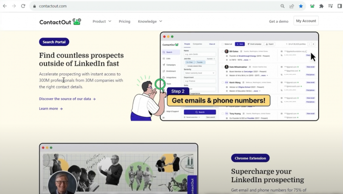Open the Pricing page
The image size is (343, 194).
[124, 21]
